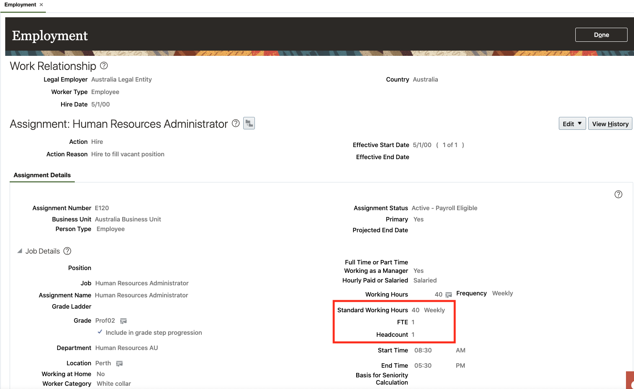Open the assignment org chart icon
634x389 pixels.
pos(249,123)
